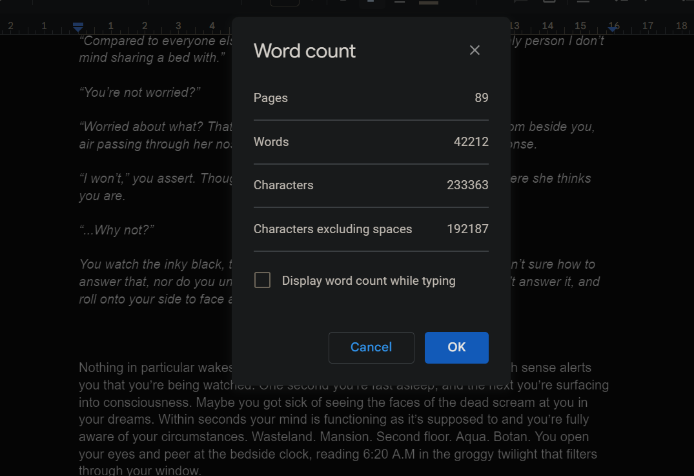The image size is (694, 476).
Task: Click the "Display word count while typing" label
Action: tap(369, 281)
